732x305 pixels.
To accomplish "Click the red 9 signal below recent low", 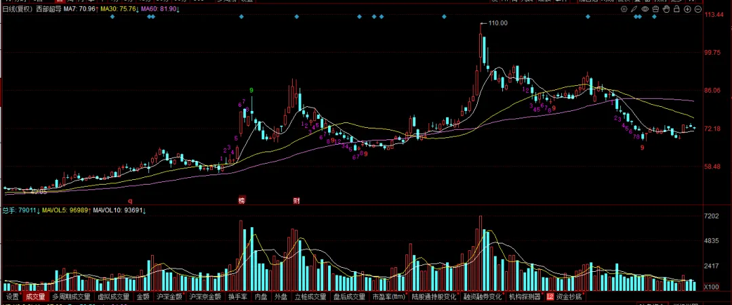I will [643, 147].
